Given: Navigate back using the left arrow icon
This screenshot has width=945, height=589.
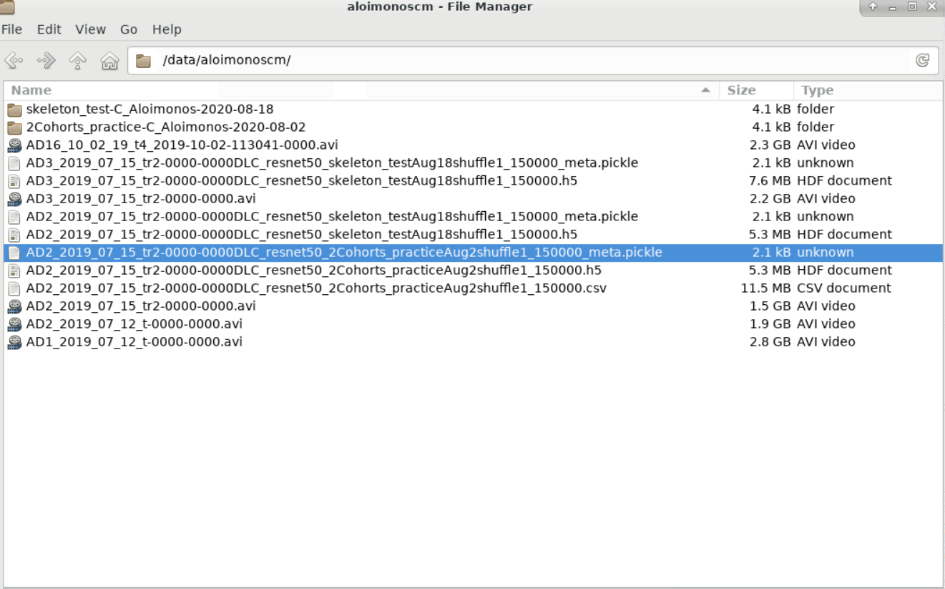Looking at the screenshot, I should point(13,60).
